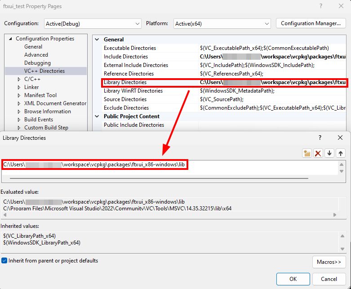This screenshot has height=289, width=351.
Task: Select the Exclude Directories property row
Action: click(x=225, y=108)
